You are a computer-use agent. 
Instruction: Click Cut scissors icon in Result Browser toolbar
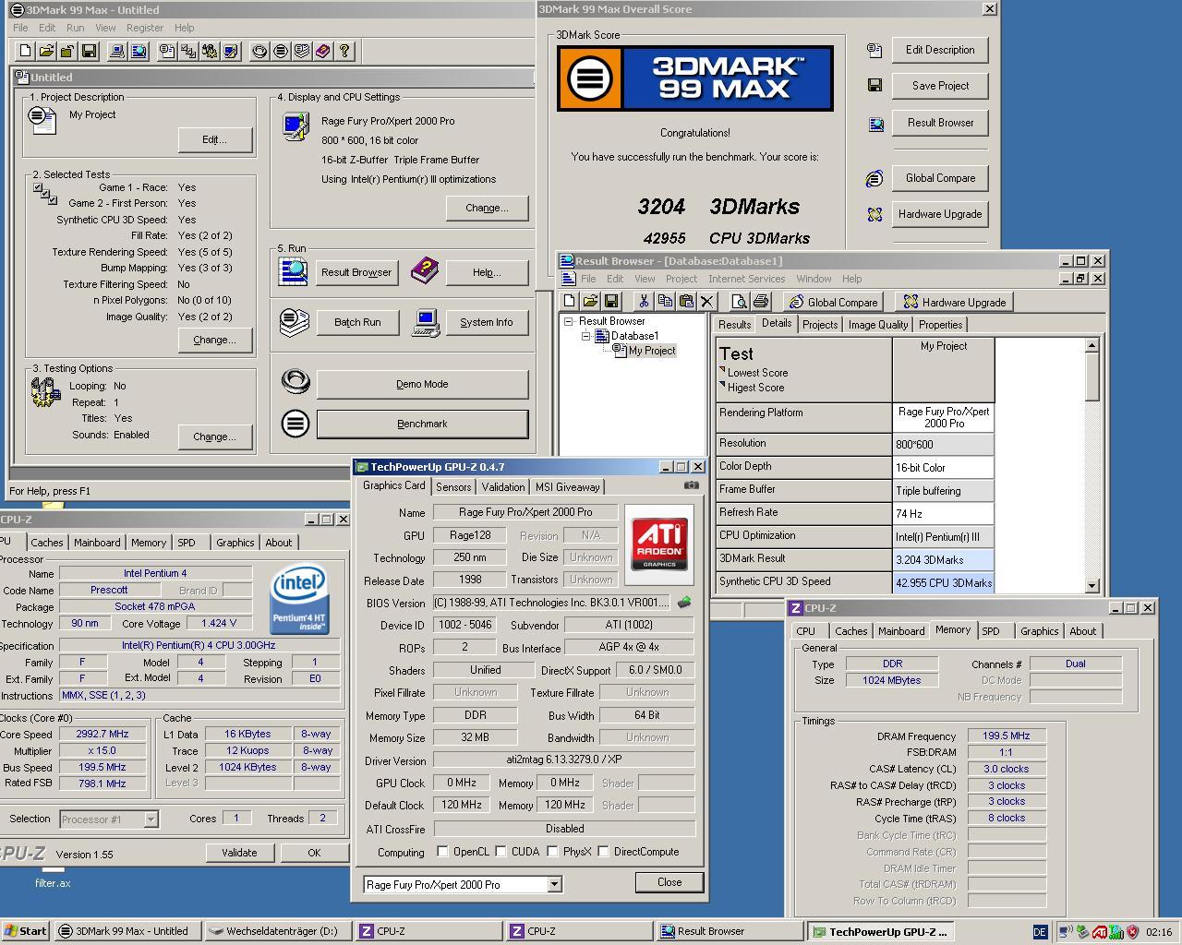click(643, 302)
